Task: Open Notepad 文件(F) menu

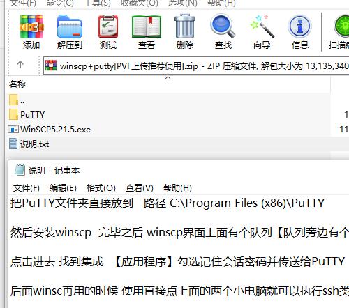Action: coord(27,187)
